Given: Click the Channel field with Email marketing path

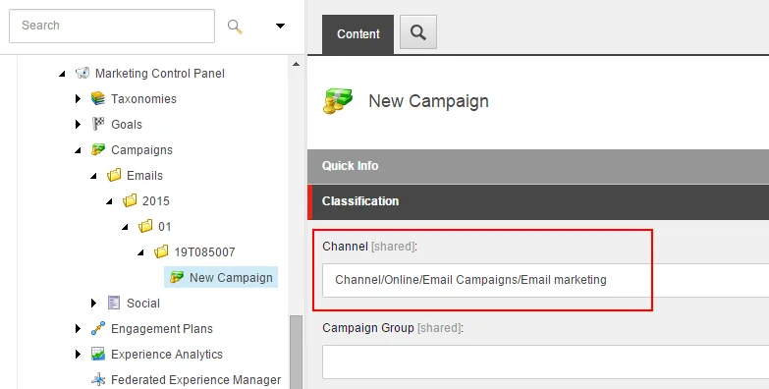Looking at the screenshot, I should pyautogui.click(x=545, y=280).
